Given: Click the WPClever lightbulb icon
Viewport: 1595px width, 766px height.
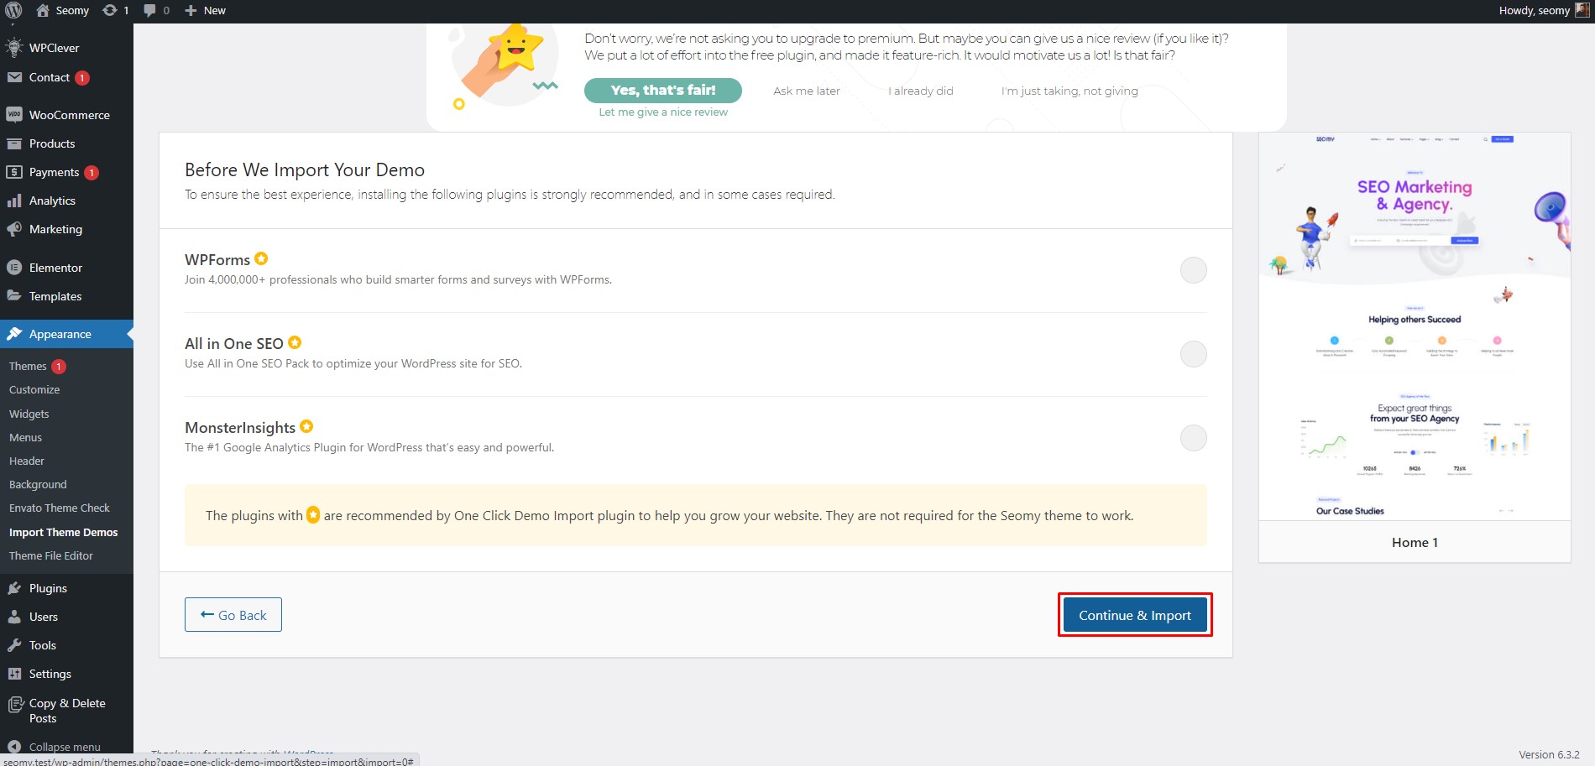Looking at the screenshot, I should (14, 47).
